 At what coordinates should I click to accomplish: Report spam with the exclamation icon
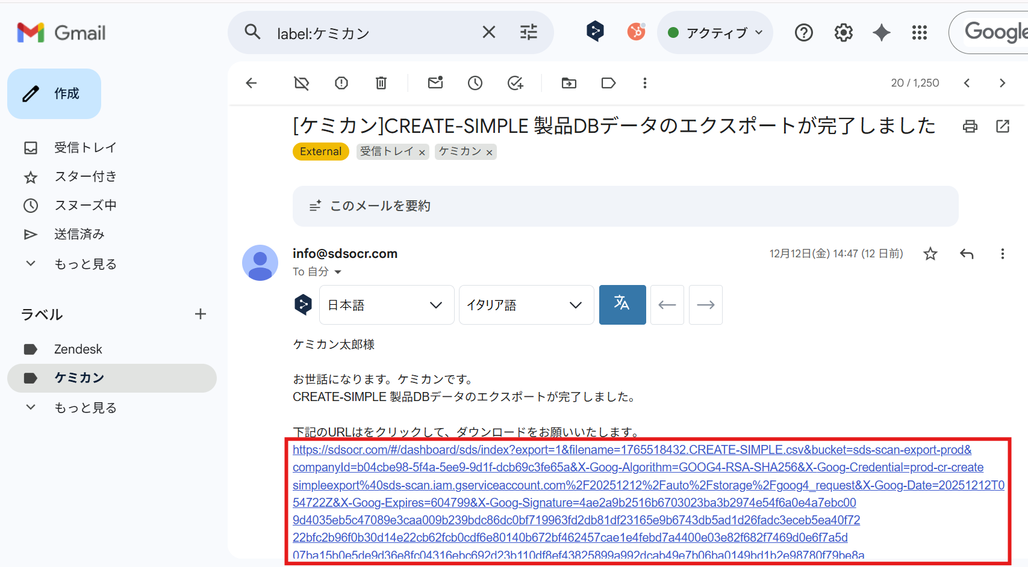tap(341, 83)
